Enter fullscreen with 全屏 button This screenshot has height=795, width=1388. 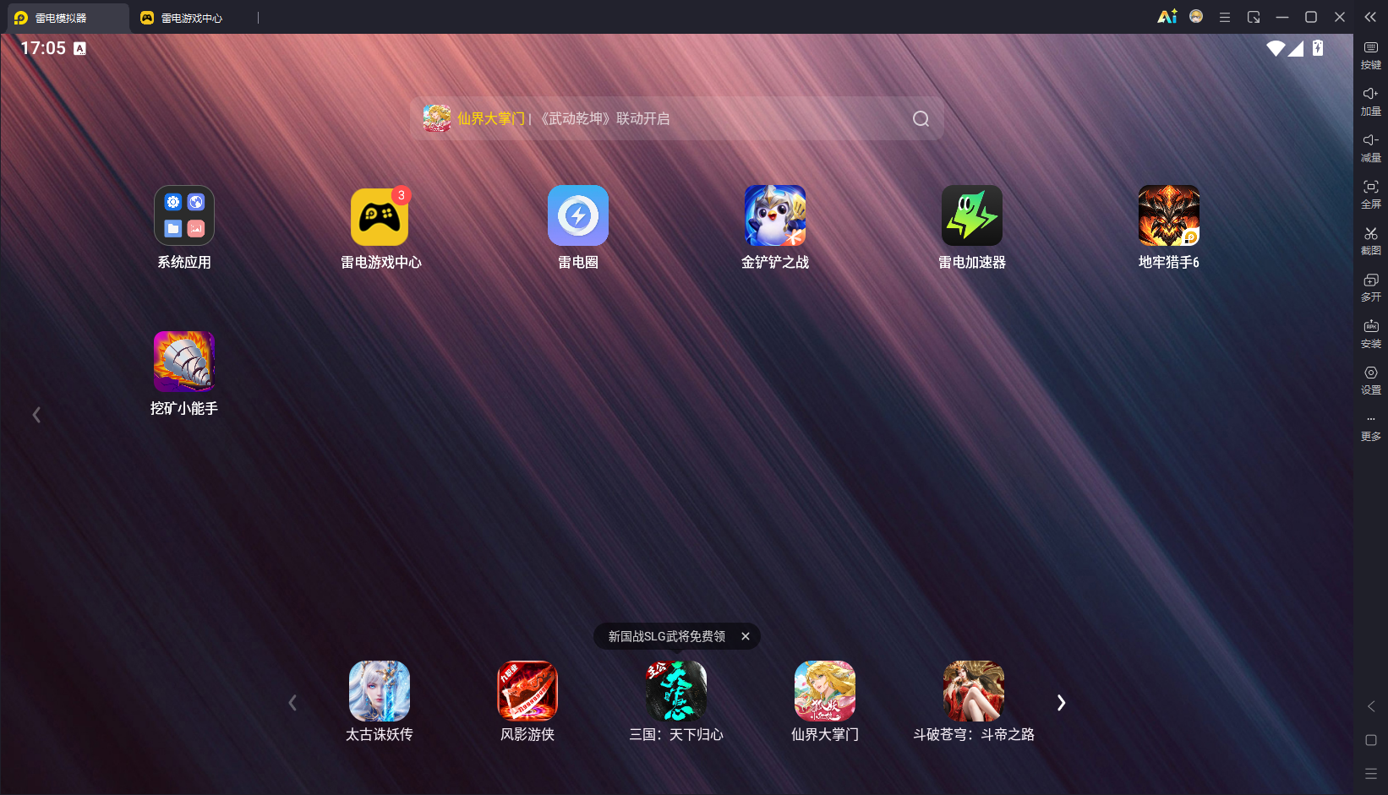coord(1371,195)
